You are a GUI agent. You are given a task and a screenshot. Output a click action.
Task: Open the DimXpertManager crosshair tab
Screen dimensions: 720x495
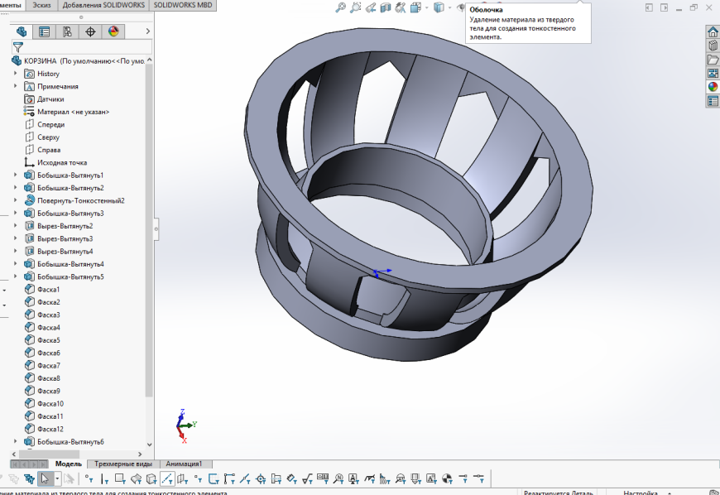90,32
